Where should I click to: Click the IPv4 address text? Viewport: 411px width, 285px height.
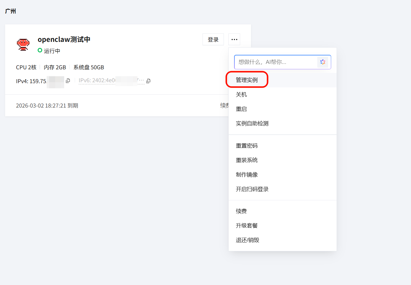[40, 81]
